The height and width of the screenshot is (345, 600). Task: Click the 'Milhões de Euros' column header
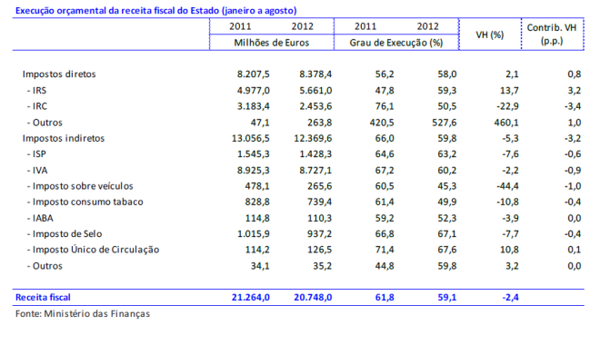pos(272,43)
